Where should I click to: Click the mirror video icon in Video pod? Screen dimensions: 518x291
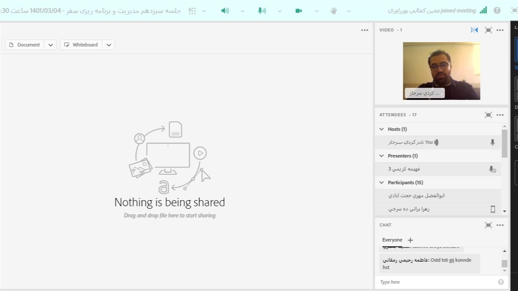point(474,30)
